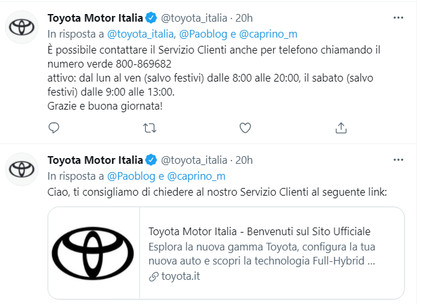Click the Toyota logo thumbnail in link card
Image resolution: width=421 pixels, height=304 pixels.
pos(93,253)
